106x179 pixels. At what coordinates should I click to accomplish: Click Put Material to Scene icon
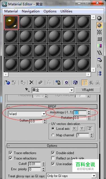click(x=14, y=82)
